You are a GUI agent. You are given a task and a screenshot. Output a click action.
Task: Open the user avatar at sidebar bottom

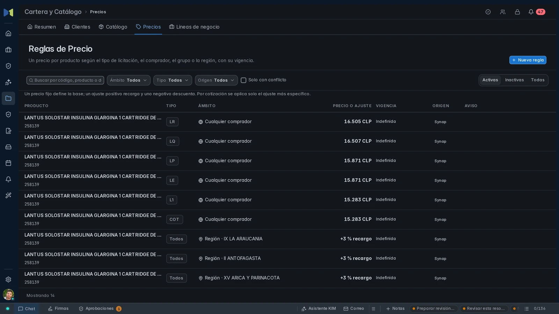tap(8, 294)
